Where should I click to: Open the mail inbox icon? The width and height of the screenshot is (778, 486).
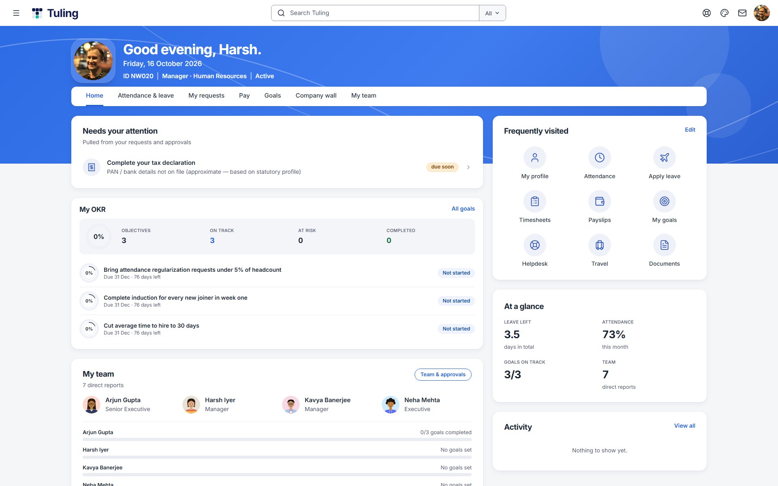coord(742,13)
